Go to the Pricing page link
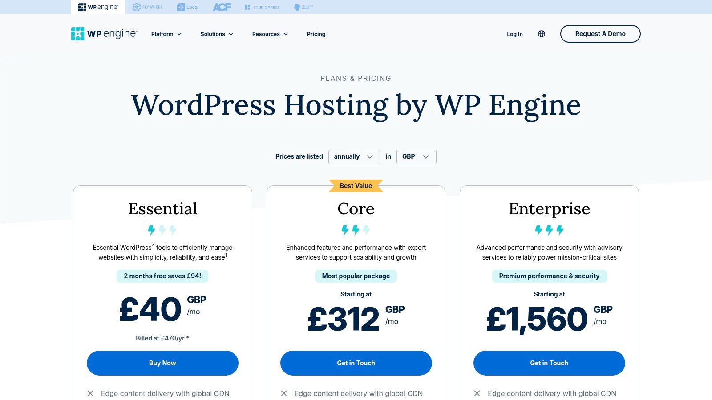The image size is (712, 400). click(316, 34)
